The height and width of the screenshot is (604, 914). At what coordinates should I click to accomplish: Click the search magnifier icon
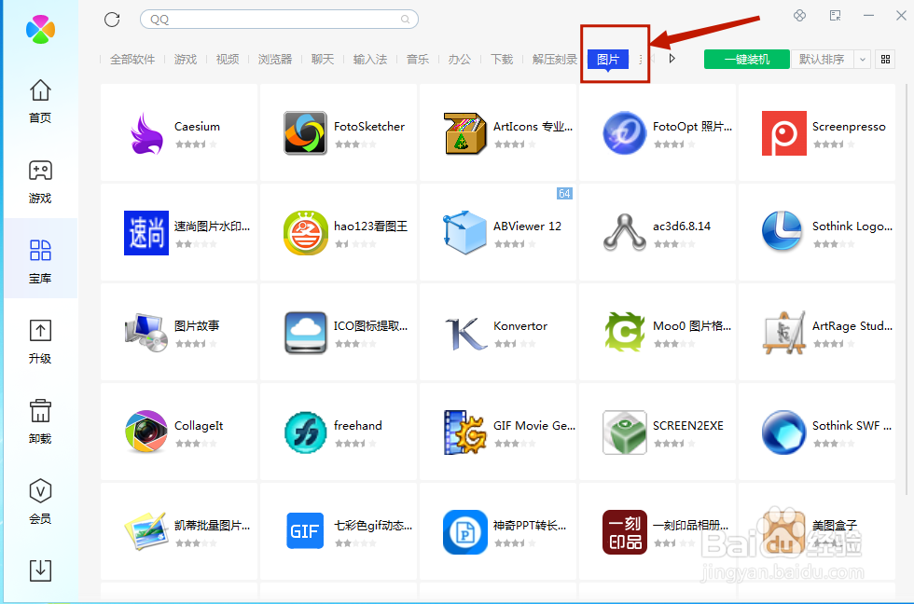pos(405,20)
